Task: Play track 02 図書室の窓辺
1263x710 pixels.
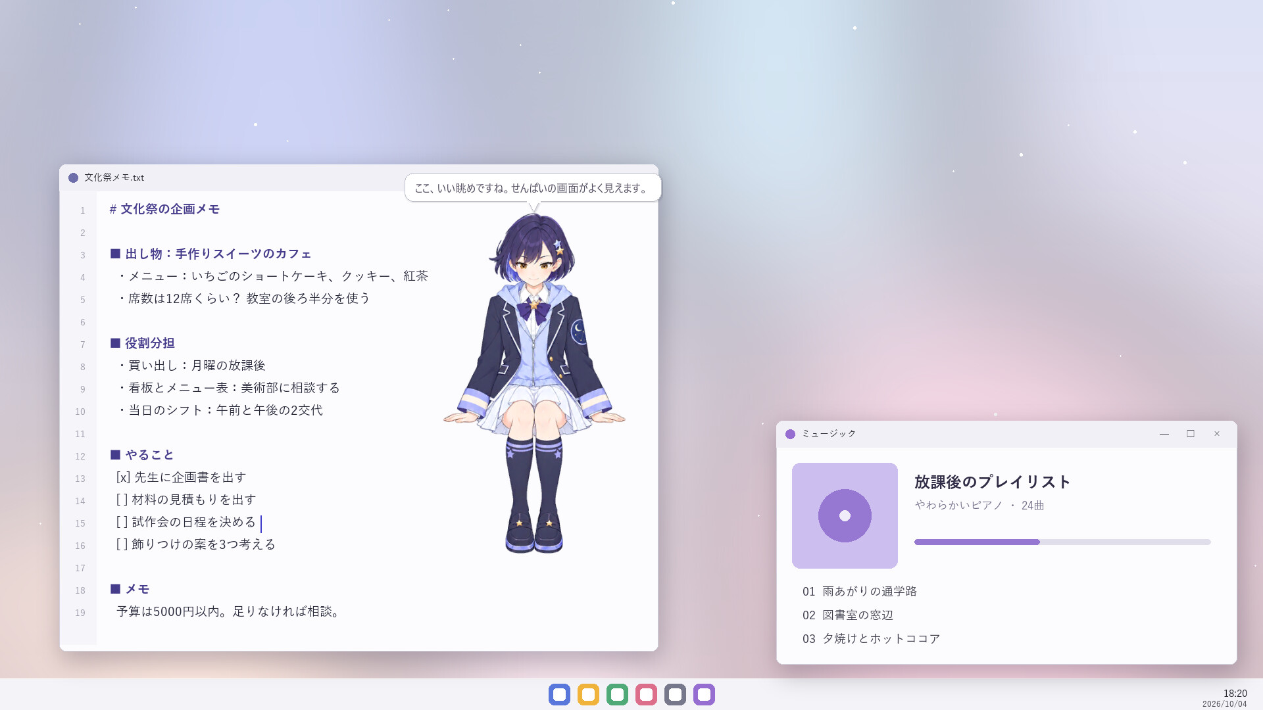Action: [x=847, y=615]
